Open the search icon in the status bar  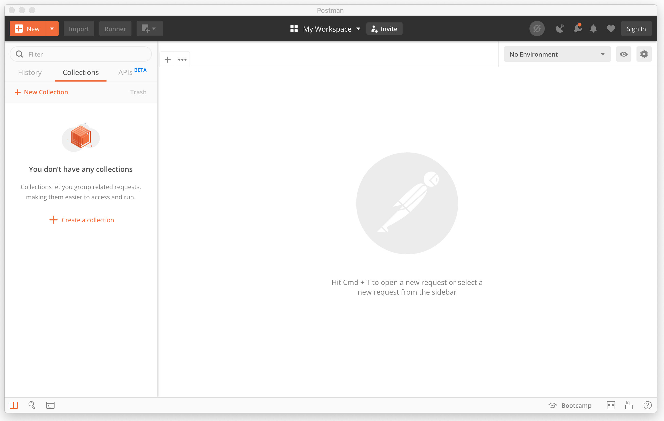coord(32,405)
